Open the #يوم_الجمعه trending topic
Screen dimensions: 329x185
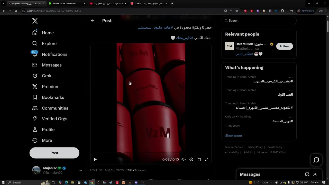[283, 121]
